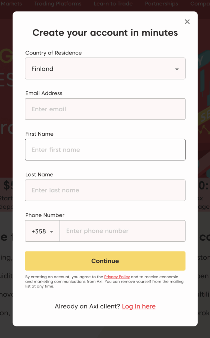
Task: Click the Country of Residence label
Action: [x=53, y=53]
